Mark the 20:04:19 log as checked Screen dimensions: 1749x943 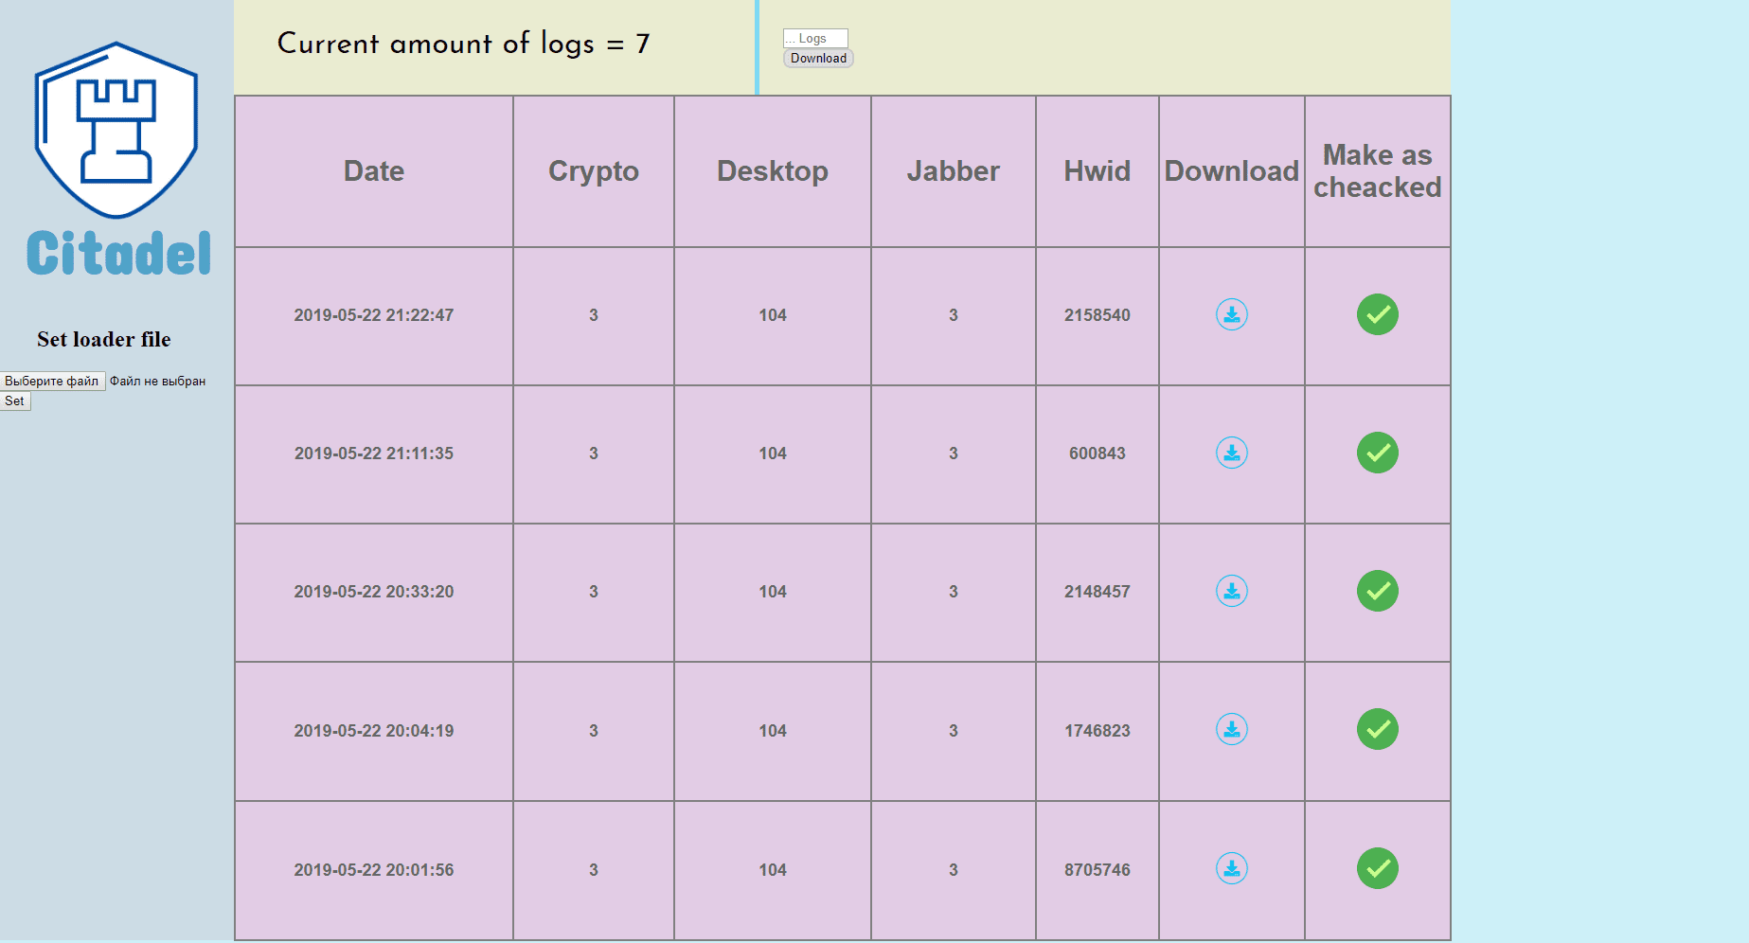pyautogui.click(x=1377, y=729)
